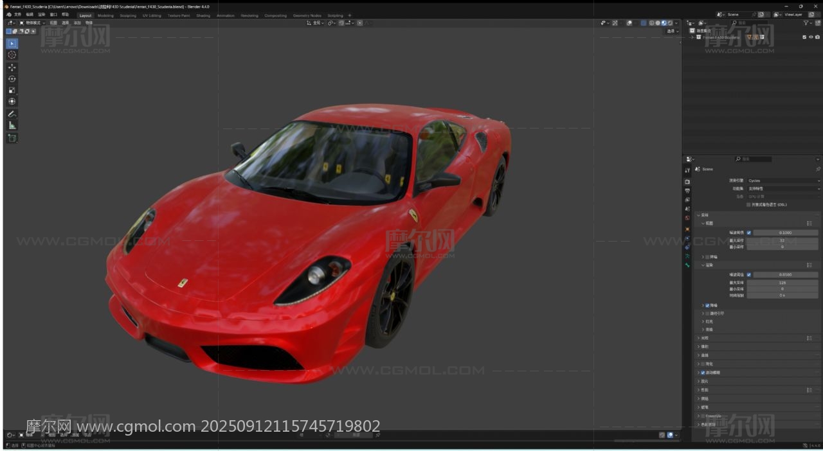Click the add workspace plus icon

350,15
